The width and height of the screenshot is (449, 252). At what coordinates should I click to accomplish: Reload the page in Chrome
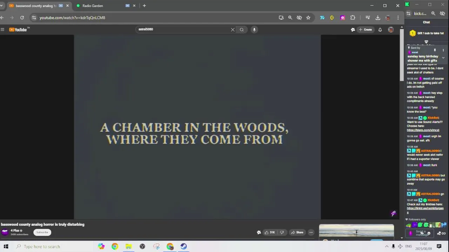(x=22, y=17)
